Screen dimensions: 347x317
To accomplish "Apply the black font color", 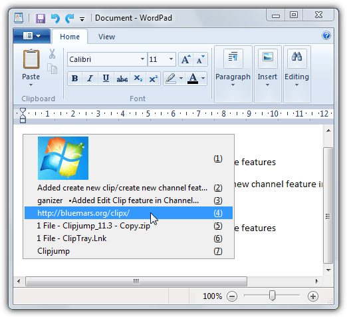I will click(193, 79).
